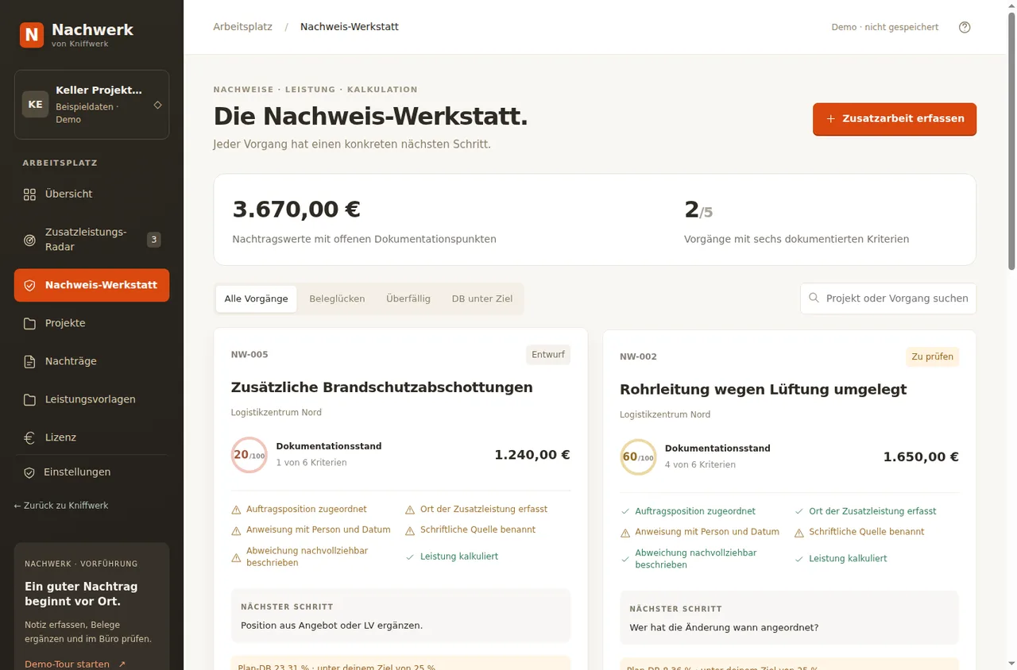This screenshot has width=1017, height=670.
Task: Open Projekte in the sidebar
Action: click(91, 323)
